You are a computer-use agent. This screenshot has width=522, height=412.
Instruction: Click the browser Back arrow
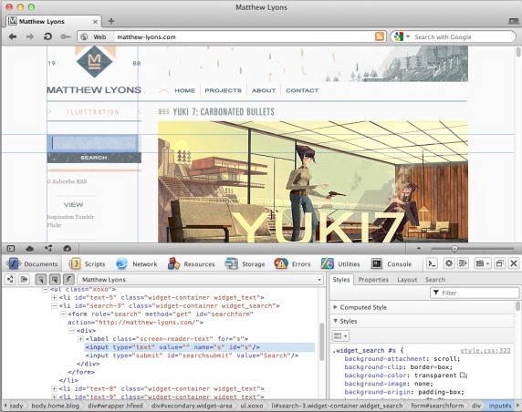(13, 36)
